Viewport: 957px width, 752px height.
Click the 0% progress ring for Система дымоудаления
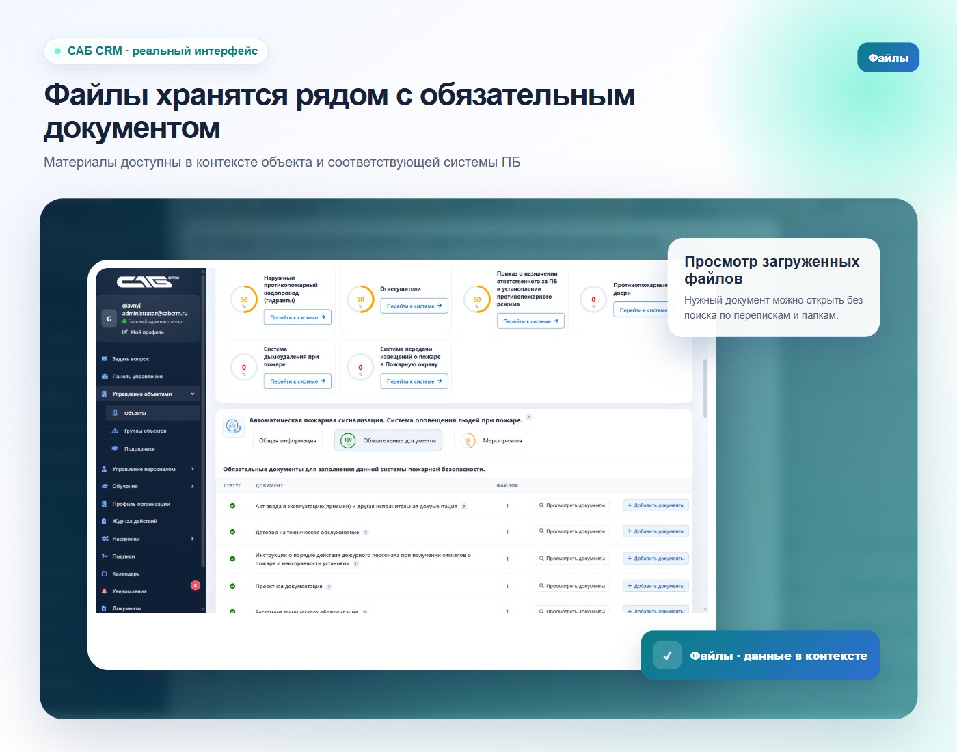coord(244,368)
